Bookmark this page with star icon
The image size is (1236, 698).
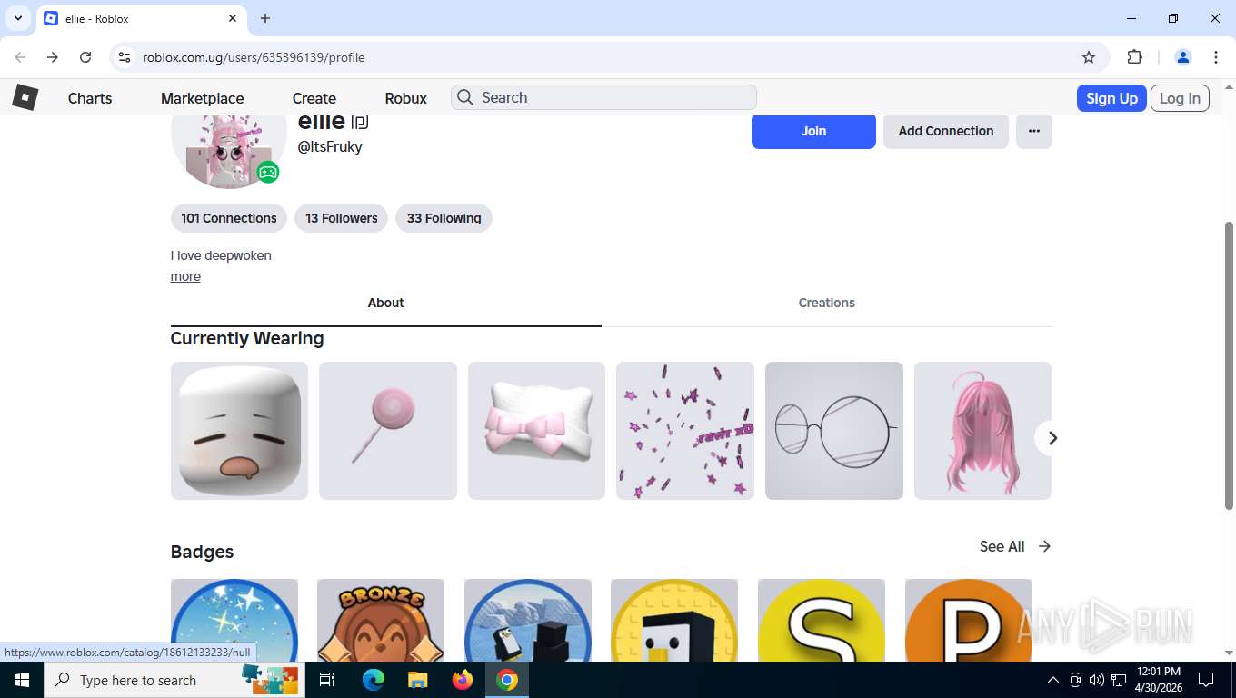click(x=1089, y=57)
